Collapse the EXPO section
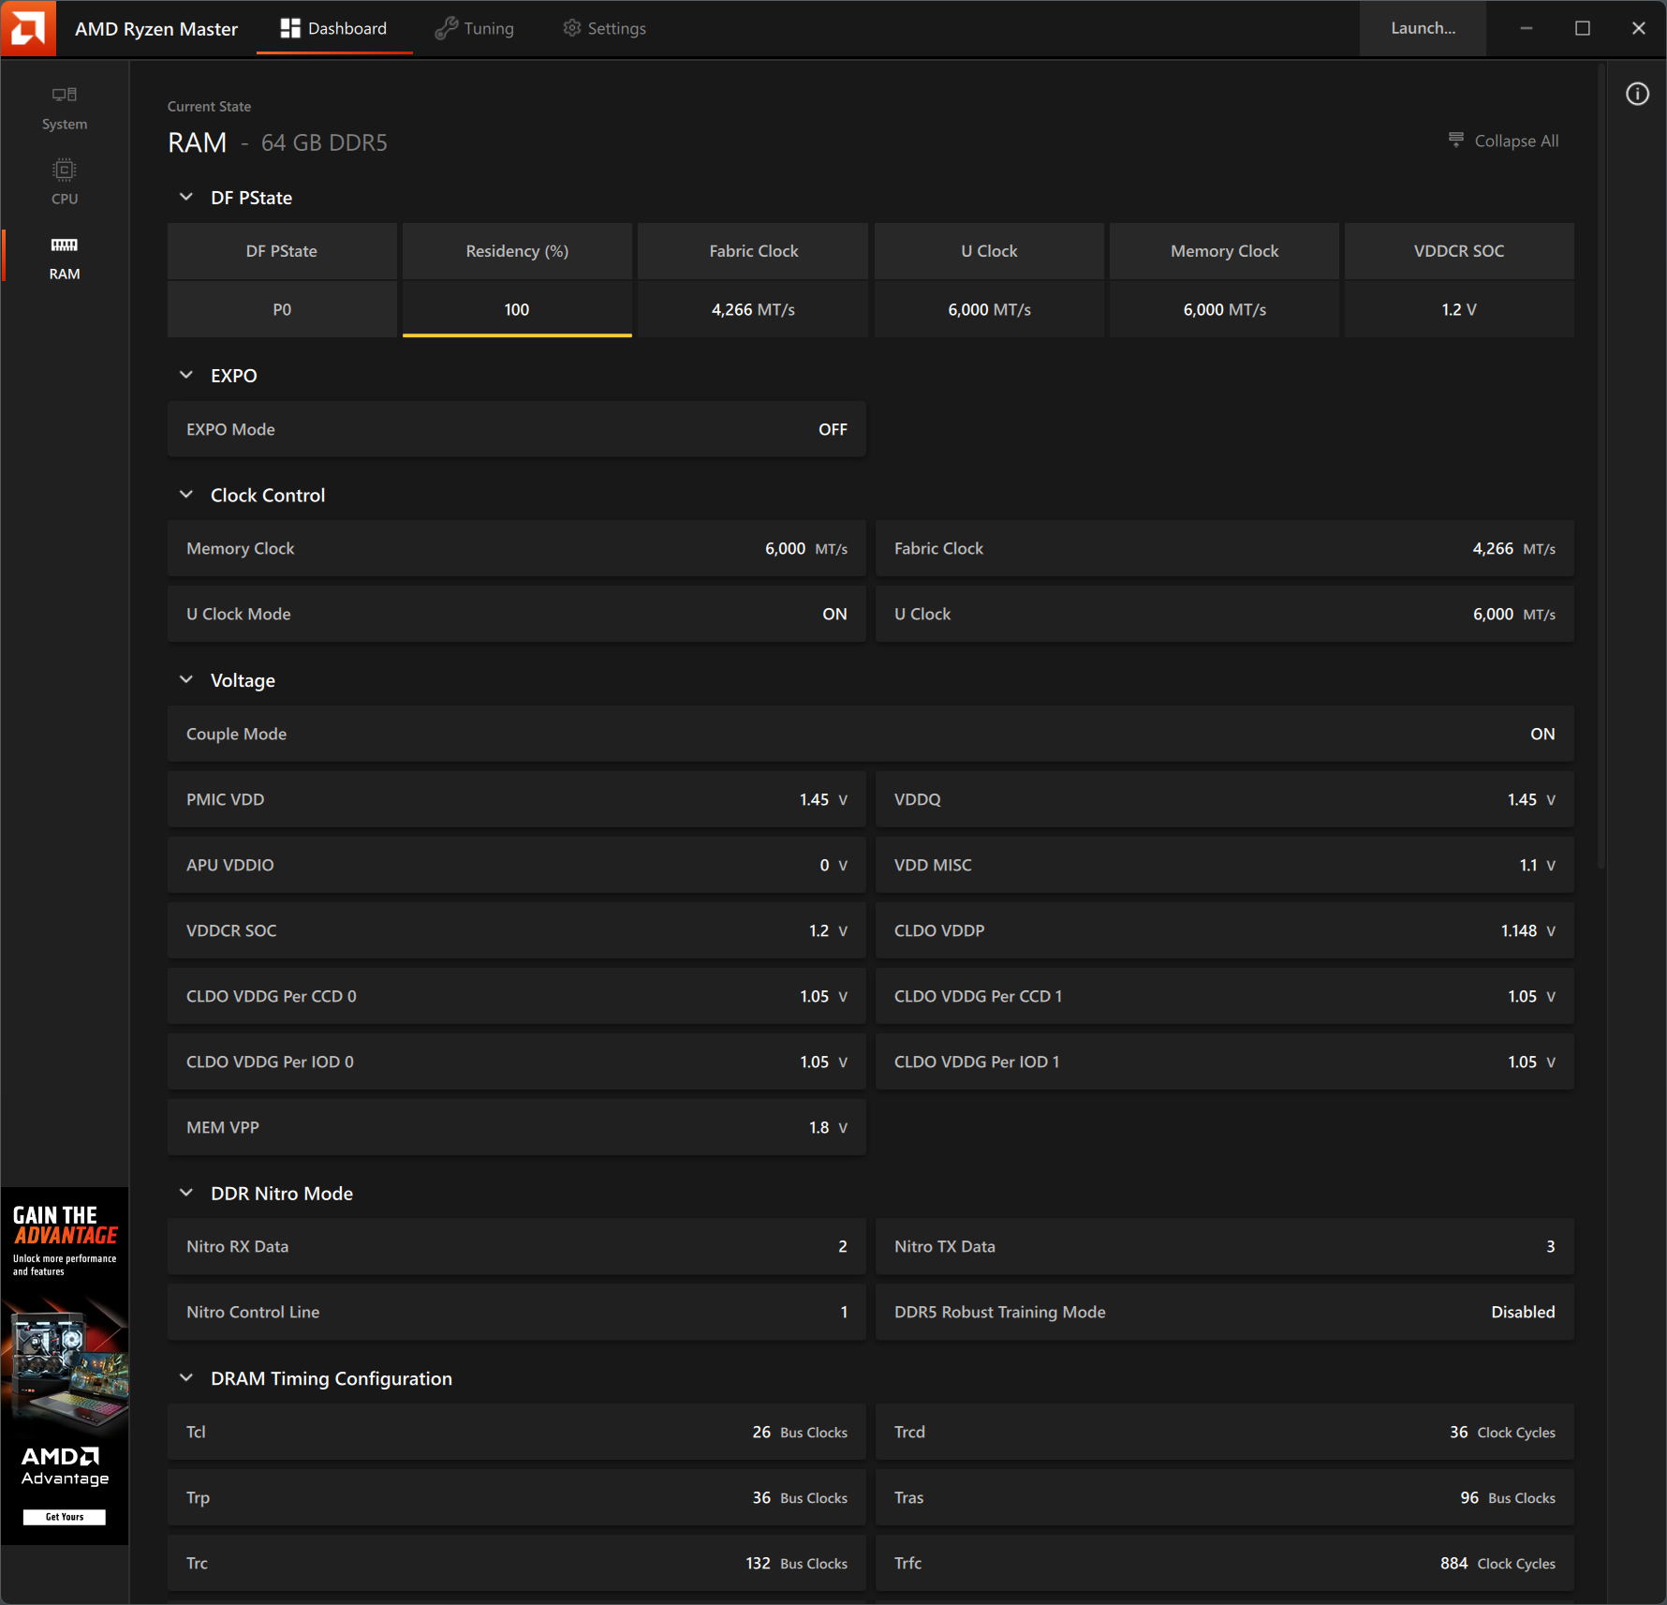Viewport: 1667px width, 1605px height. coord(186,375)
